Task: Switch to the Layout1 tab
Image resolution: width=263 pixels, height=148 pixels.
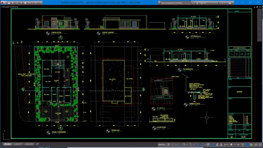Action: pos(18,144)
